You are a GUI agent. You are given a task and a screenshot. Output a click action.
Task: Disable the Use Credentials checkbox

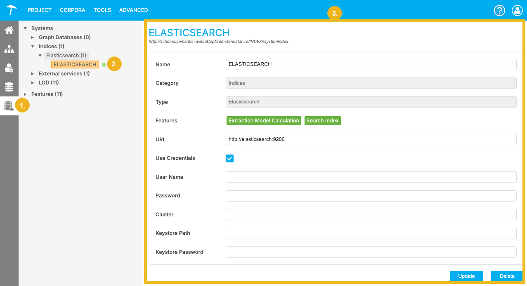(x=229, y=158)
